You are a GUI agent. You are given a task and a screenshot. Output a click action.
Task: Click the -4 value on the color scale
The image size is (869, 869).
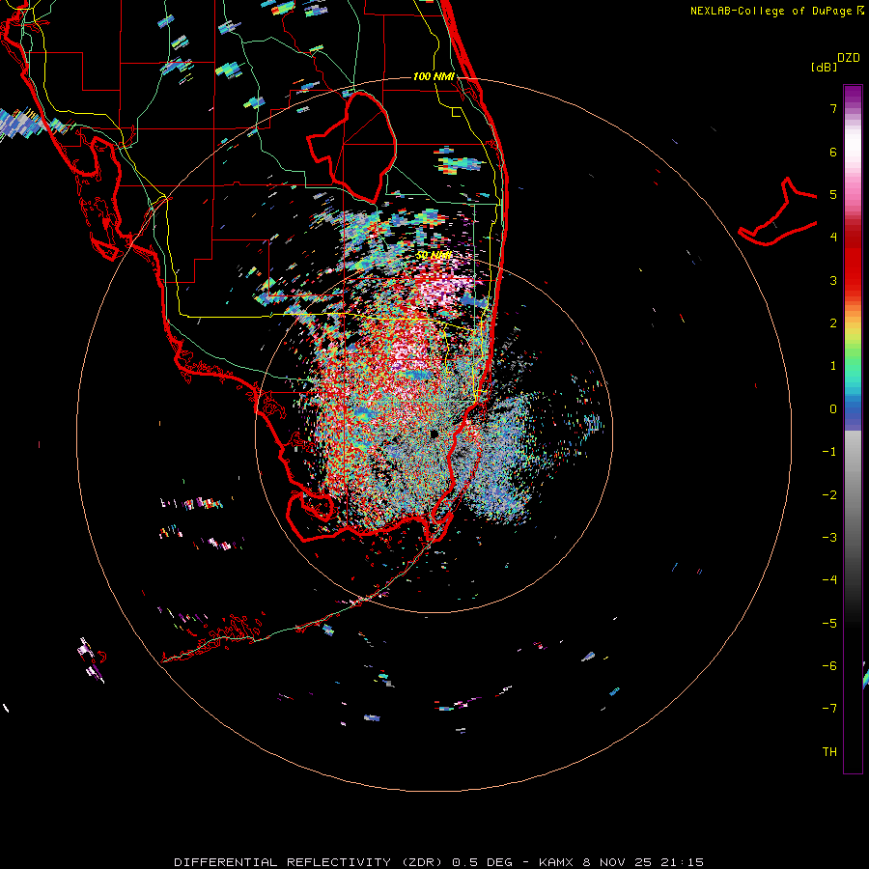(829, 580)
